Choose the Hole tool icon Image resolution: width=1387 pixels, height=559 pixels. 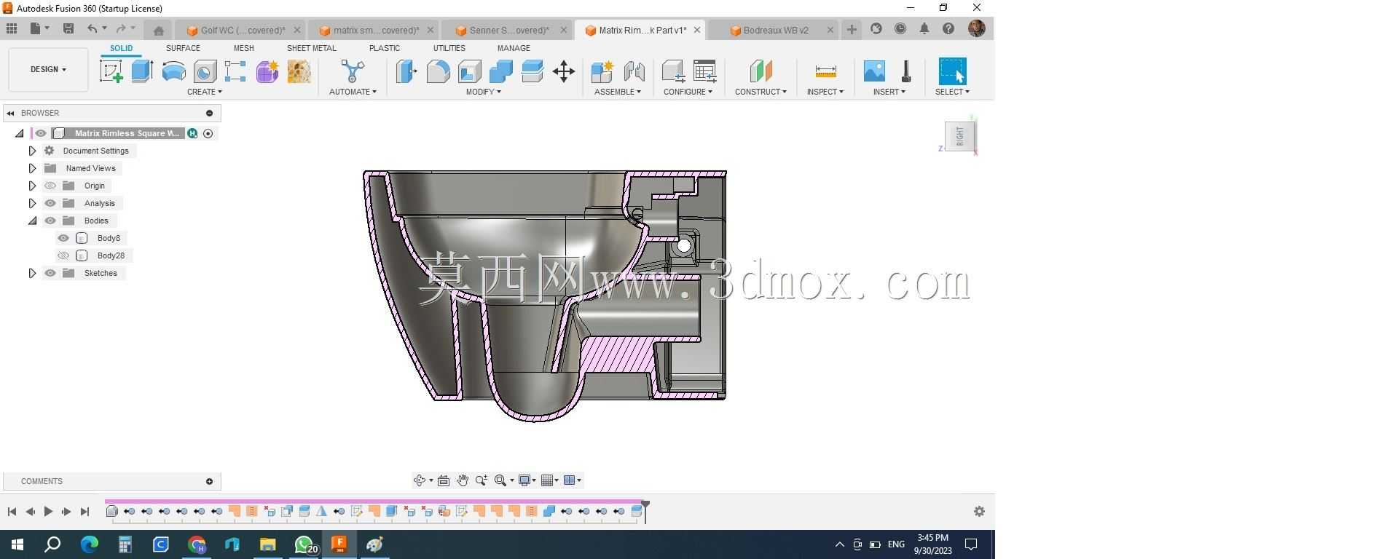tap(205, 71)
